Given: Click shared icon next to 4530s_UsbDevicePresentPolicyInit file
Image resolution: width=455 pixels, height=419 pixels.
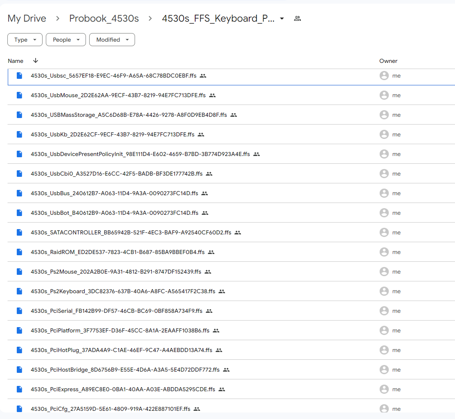Looking at the screenshot, I should [x=257, y=154].
